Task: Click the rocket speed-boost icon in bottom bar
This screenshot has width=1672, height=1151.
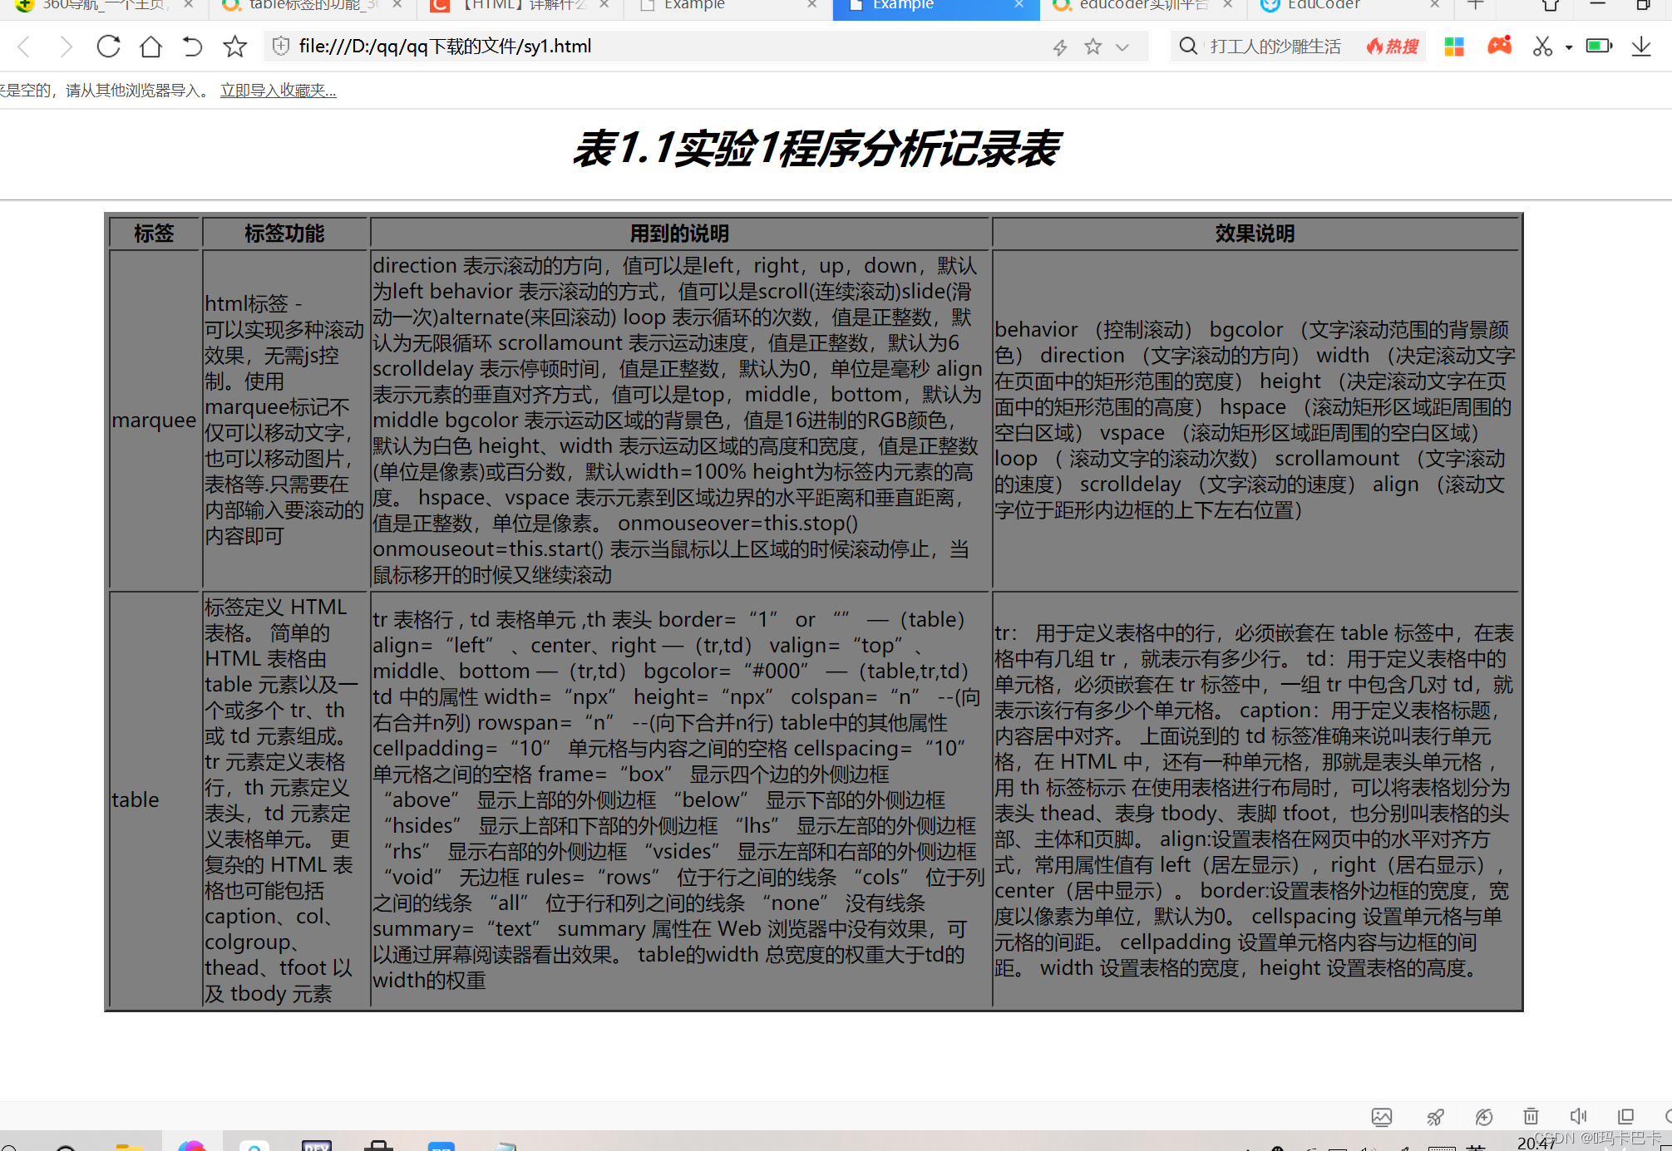Action: 1436,1117
